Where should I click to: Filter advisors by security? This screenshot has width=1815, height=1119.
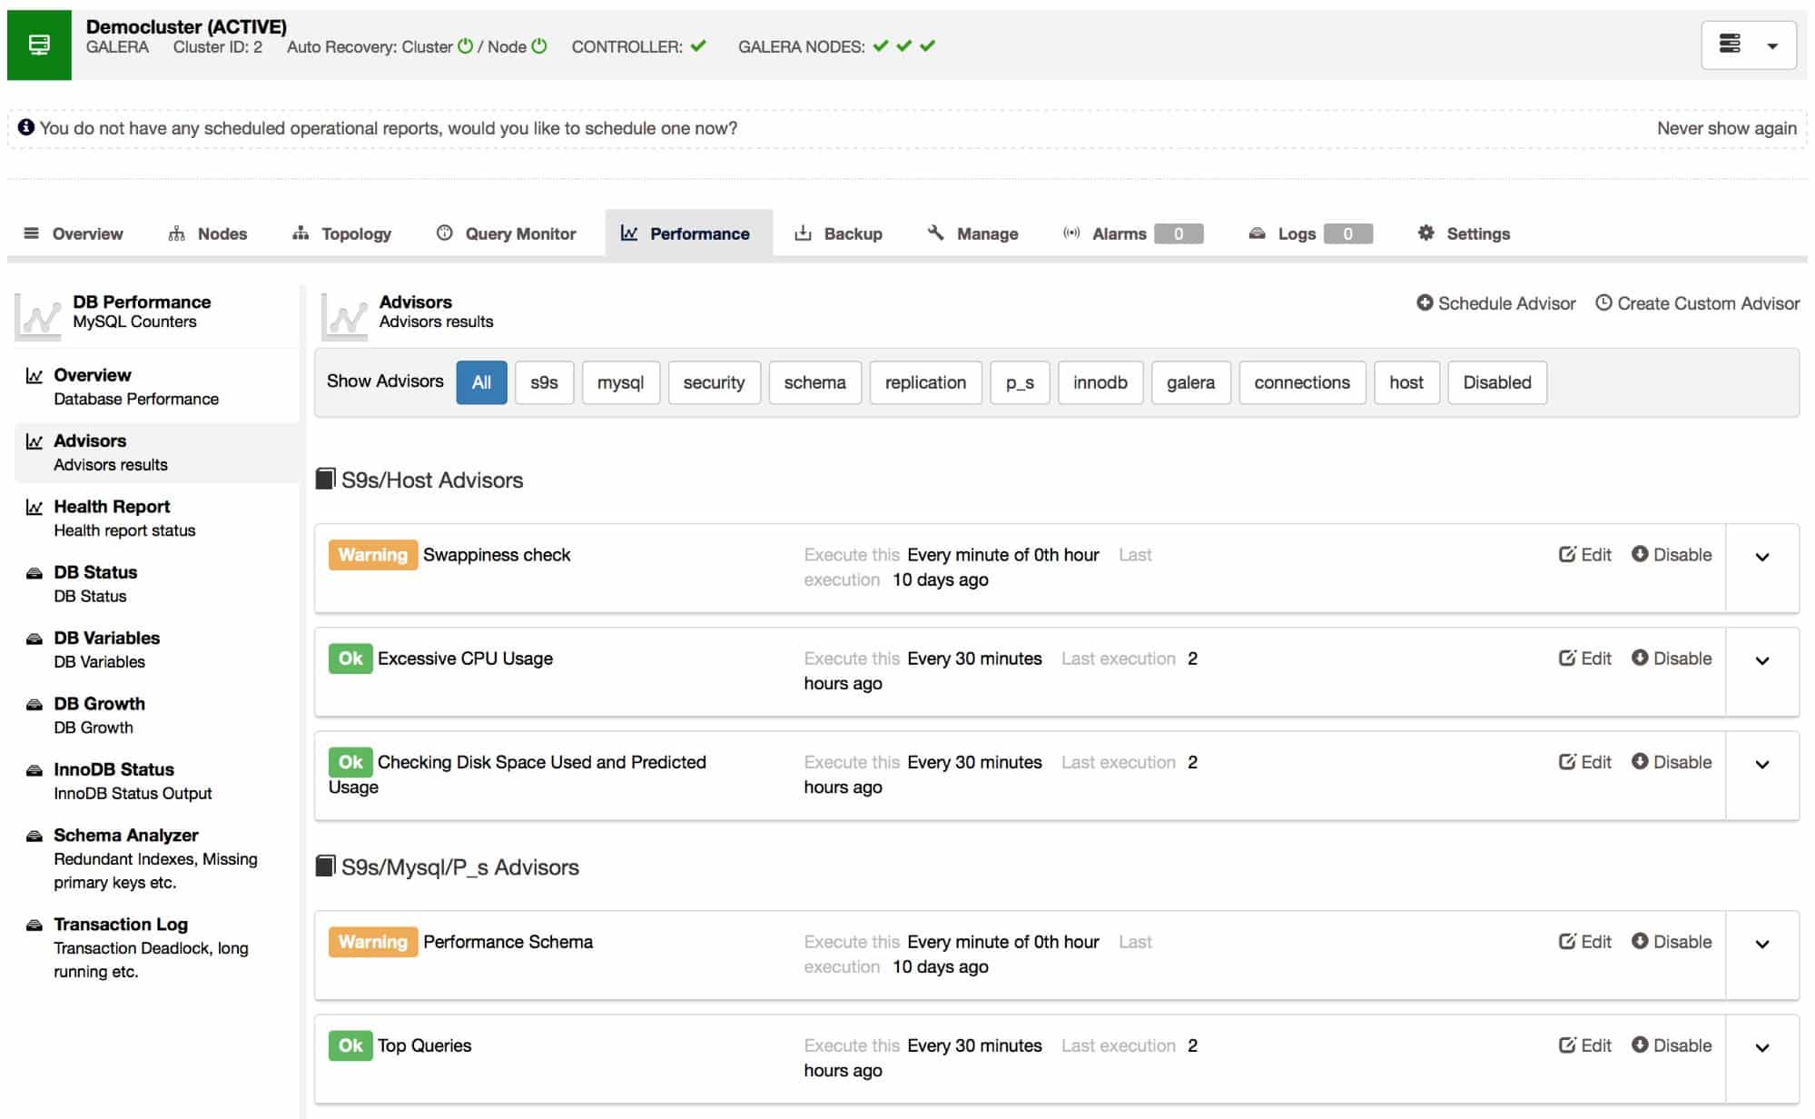[x=714, y=382]
